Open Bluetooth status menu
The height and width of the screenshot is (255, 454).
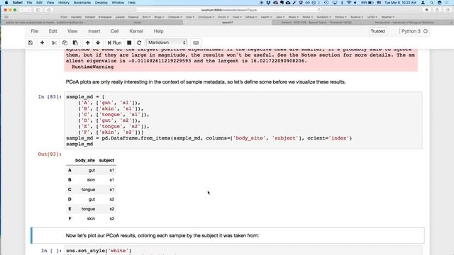[342, 3]
